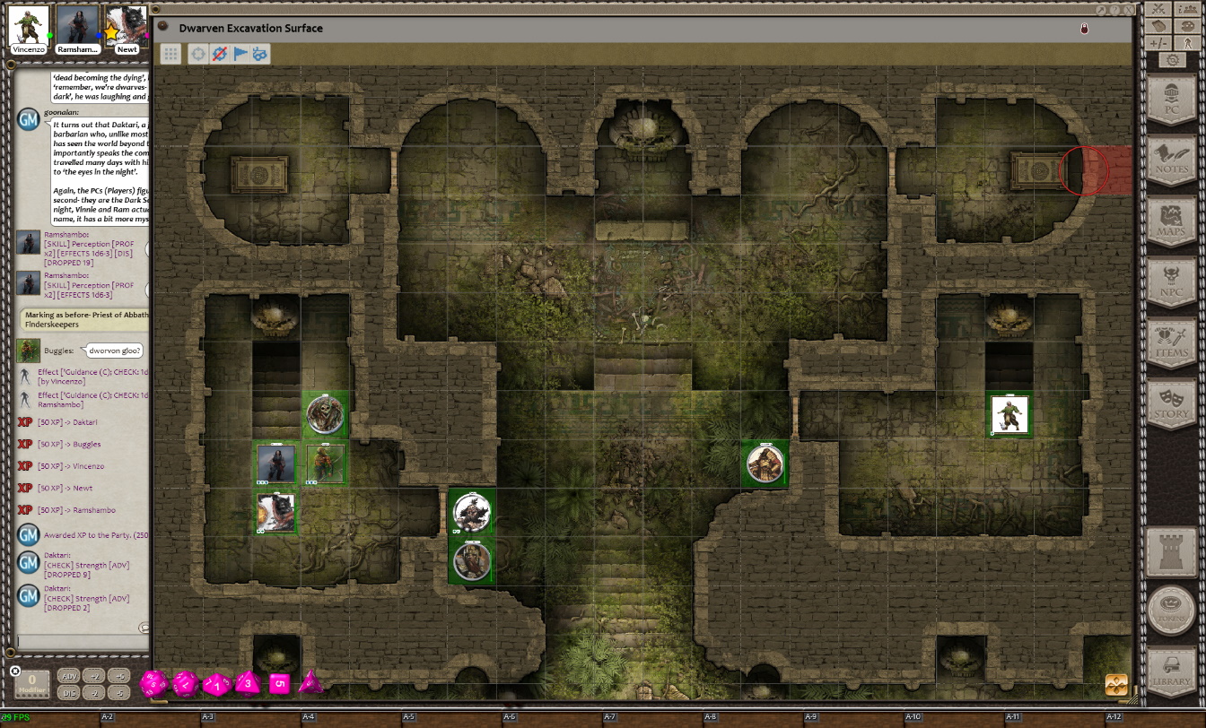1206x728 pixels.
Task: Toggle the -2 modifier button
Action: tap(94, 693)
